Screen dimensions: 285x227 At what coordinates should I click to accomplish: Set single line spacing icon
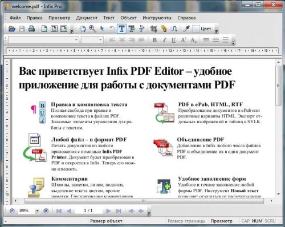(206, 40)
